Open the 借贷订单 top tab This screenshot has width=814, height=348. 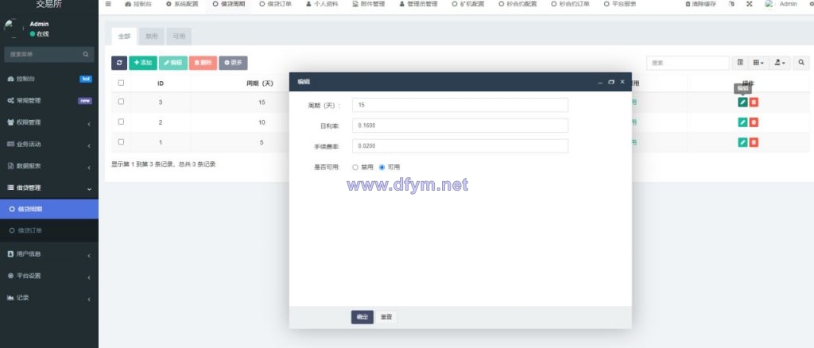(276, 4)
